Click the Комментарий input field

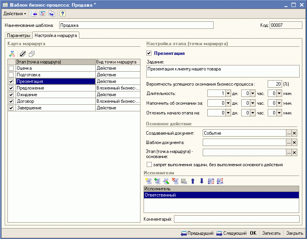236,219
